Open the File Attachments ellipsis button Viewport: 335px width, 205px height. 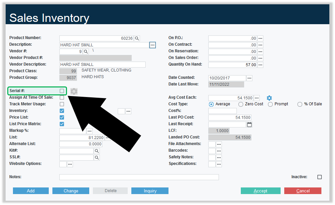click(219, 144)
